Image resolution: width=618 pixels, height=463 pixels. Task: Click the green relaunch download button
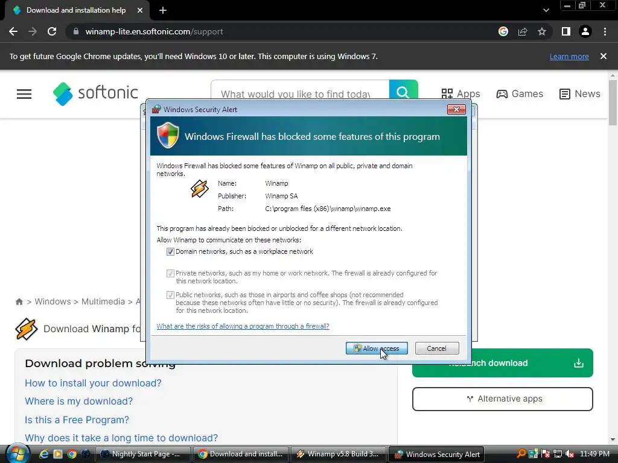[x=503, y=362]
